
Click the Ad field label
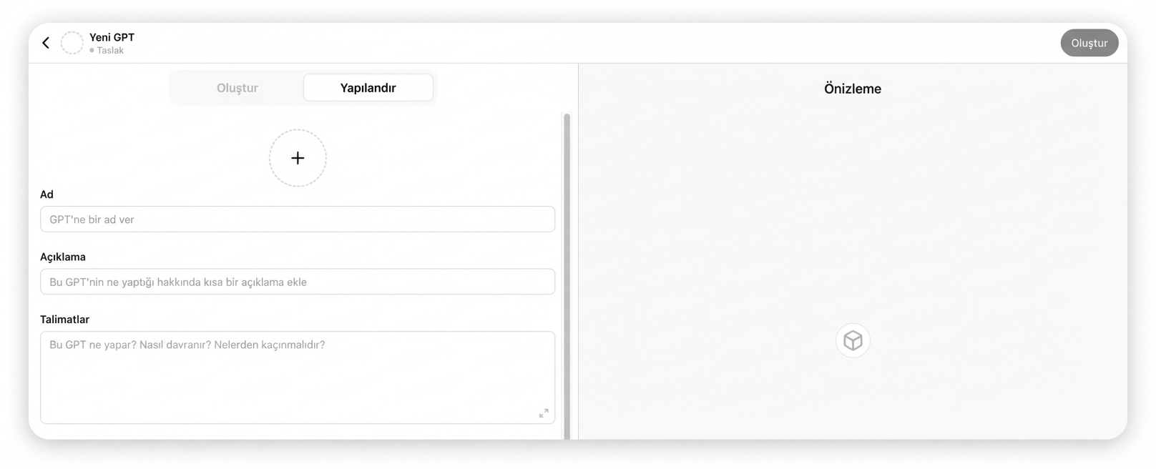(46, 194)
